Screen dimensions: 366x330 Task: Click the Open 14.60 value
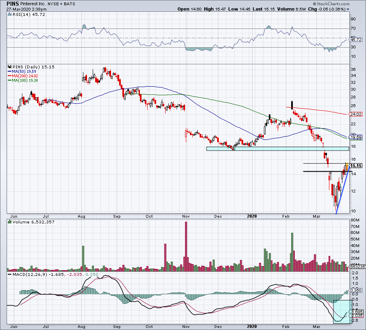[x=189, y=9]
